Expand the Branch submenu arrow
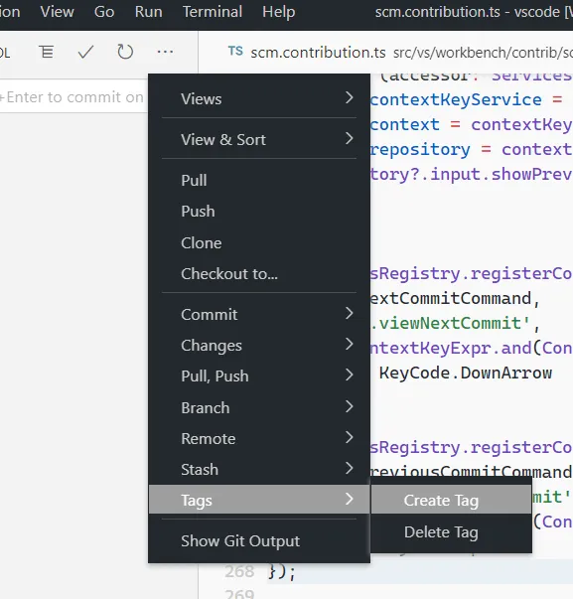This screenshot has height=599, width=573. tap(349, 406)
